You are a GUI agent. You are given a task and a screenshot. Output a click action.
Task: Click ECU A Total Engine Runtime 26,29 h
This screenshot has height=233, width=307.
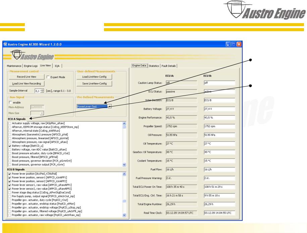tap(181, 204)
